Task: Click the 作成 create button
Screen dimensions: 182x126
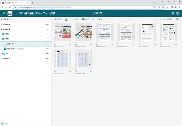Action: (57, 19)
